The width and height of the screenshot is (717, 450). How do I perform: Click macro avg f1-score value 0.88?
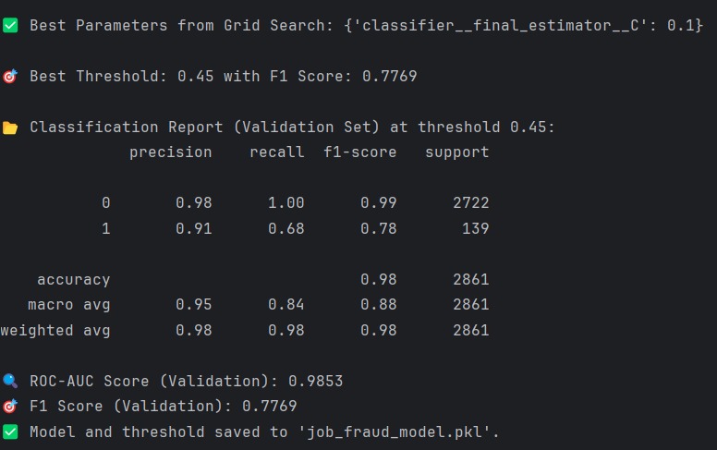(378, 305)
